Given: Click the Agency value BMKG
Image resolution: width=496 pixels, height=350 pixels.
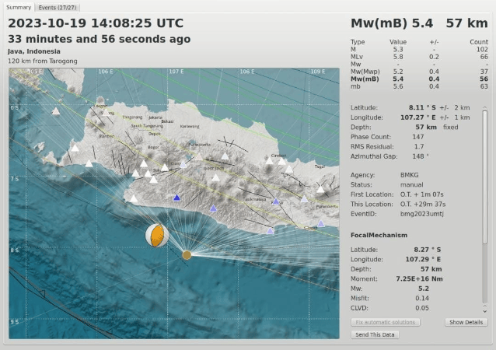Looking at the screenshot, I should click(x=410, y=175).
